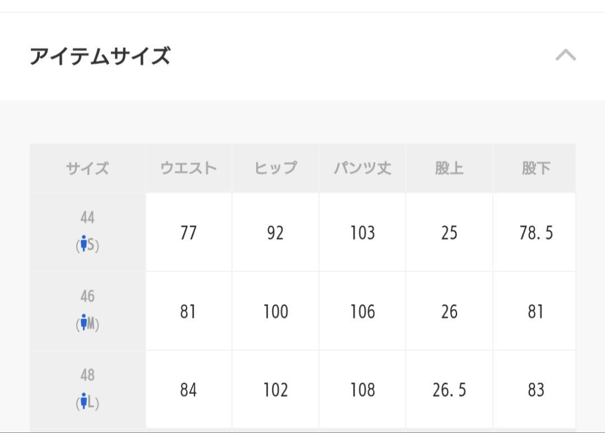Click the 股上 column header
The height and width of the screenshot is (433, 605).
(x=449, y=168)
